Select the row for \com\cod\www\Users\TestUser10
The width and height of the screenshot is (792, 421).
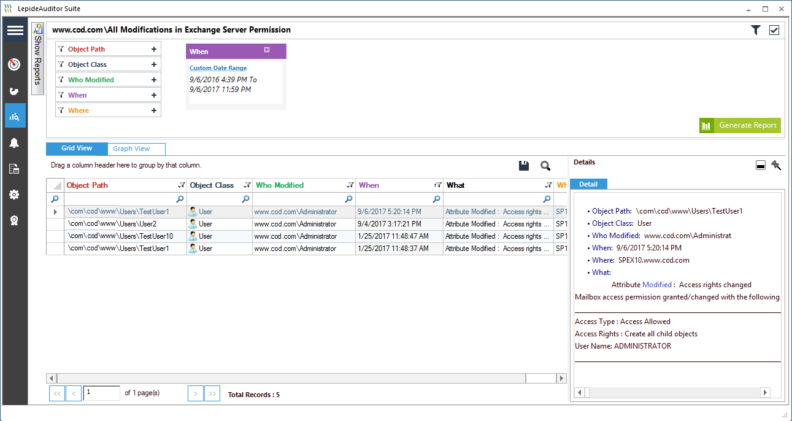(x=306, y=236)
